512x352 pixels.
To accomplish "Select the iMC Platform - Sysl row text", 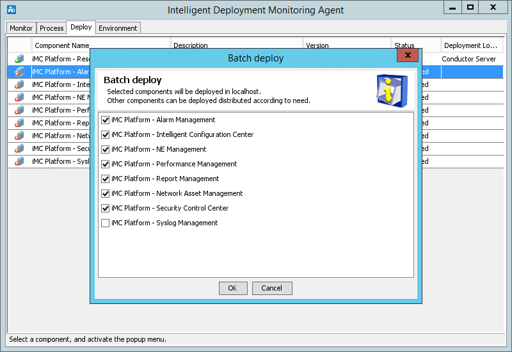I will point(61,161).
